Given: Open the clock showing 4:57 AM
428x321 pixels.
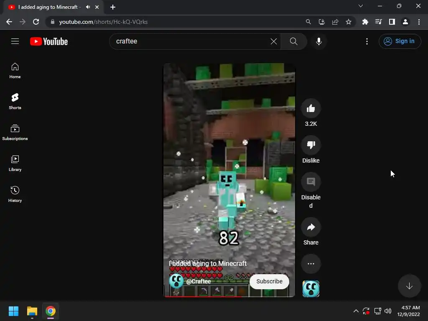Looking at the screenshot, I should tap(409, 311).
